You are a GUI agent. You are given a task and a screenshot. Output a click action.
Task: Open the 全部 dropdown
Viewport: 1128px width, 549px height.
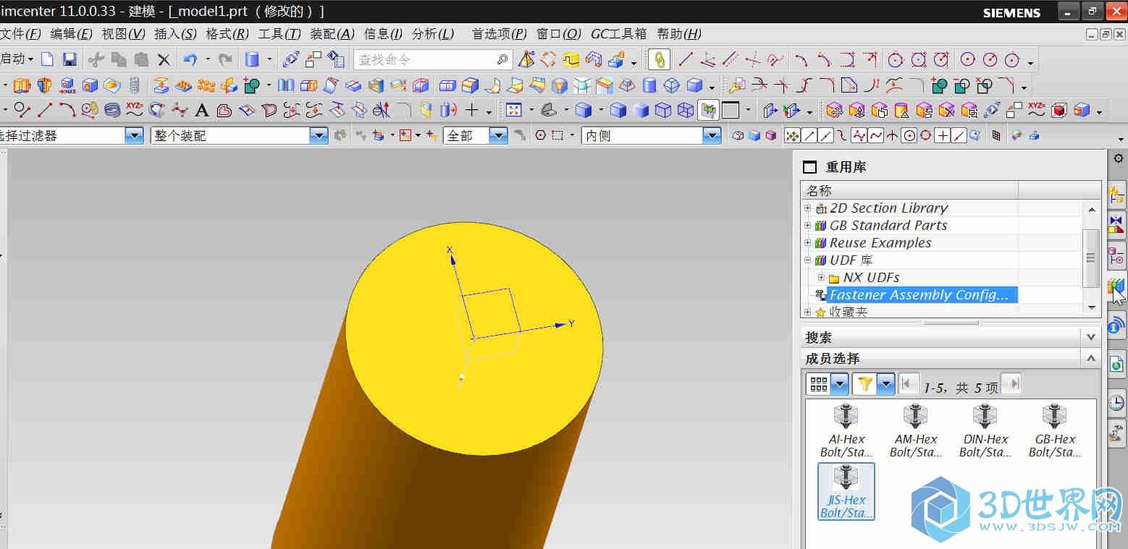(498, 135)
